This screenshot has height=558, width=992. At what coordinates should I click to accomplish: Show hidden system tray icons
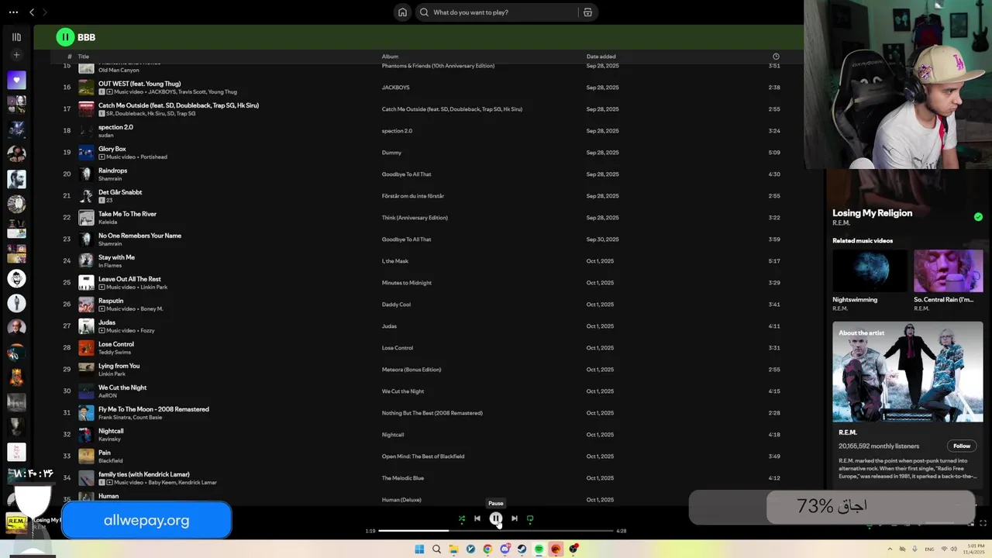[890, 549]
